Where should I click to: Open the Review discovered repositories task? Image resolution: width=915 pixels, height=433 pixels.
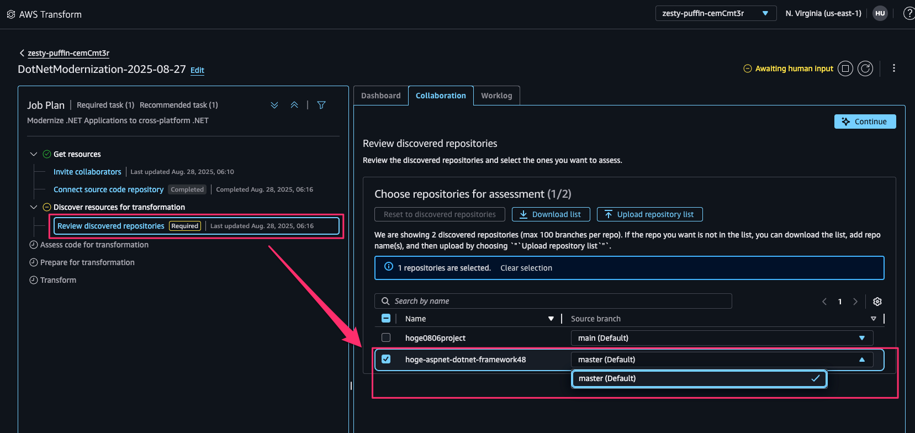[111, 226]
